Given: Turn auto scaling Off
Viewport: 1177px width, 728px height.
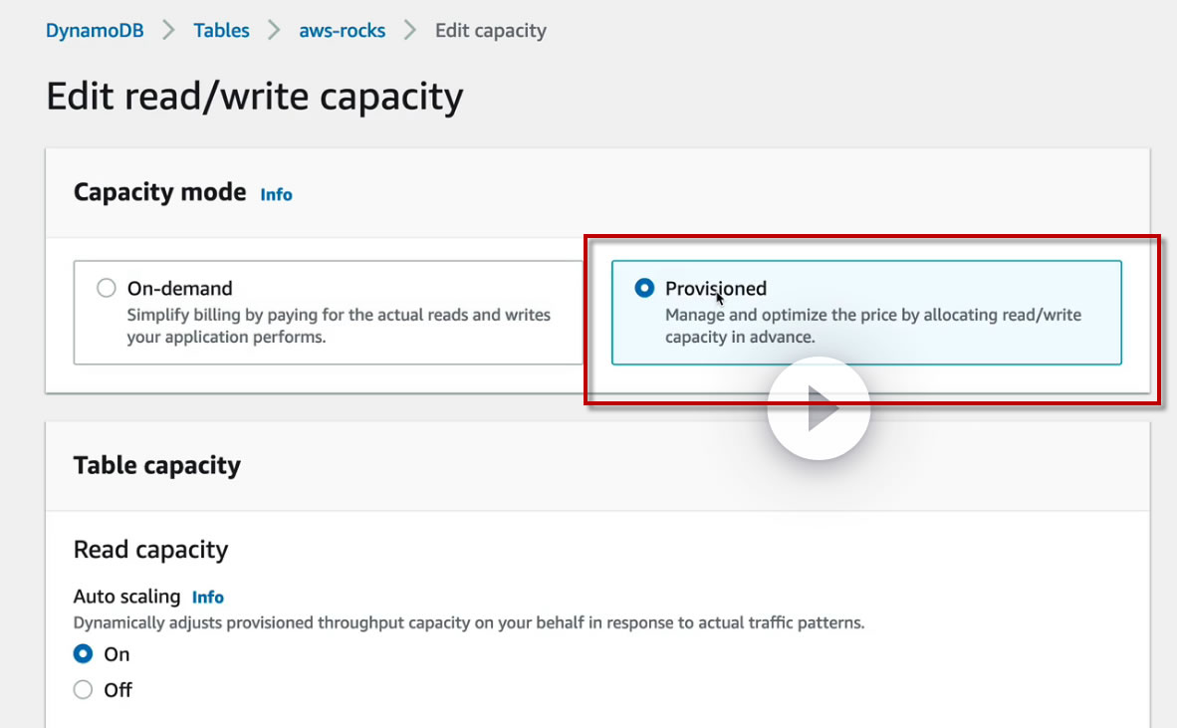Looking at the screenshot, I should tap(84, 690).
